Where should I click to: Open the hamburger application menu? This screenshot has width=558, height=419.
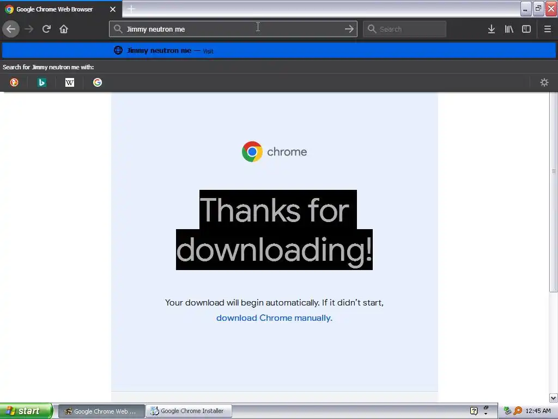point(547,29)
